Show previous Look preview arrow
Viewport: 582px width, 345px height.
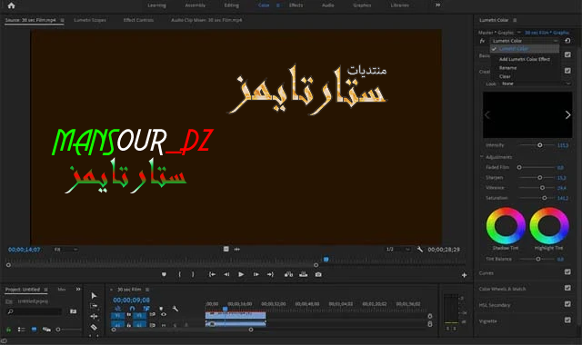[487, 115]
